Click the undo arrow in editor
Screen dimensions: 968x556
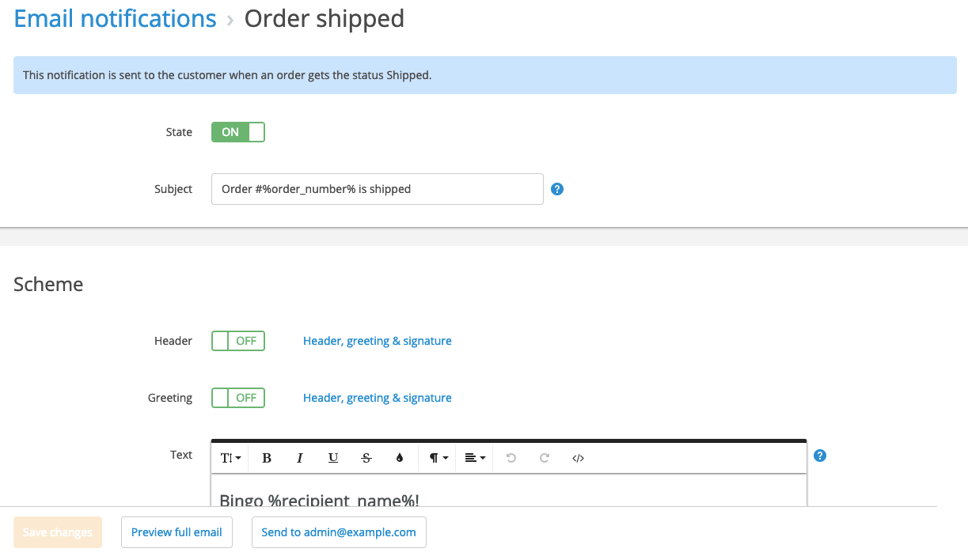tap(511, 458)
